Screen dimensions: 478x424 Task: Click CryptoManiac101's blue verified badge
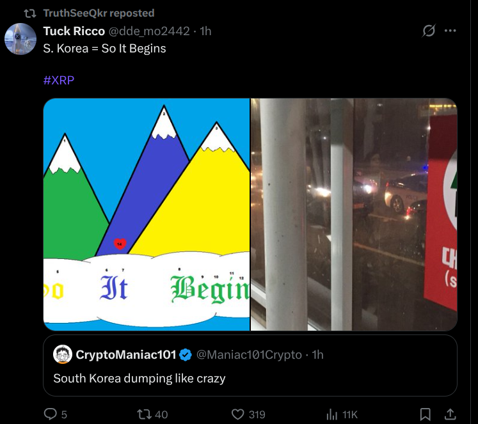click(x=186, y=354)
